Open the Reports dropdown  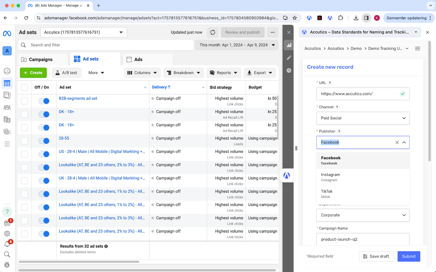224,73
